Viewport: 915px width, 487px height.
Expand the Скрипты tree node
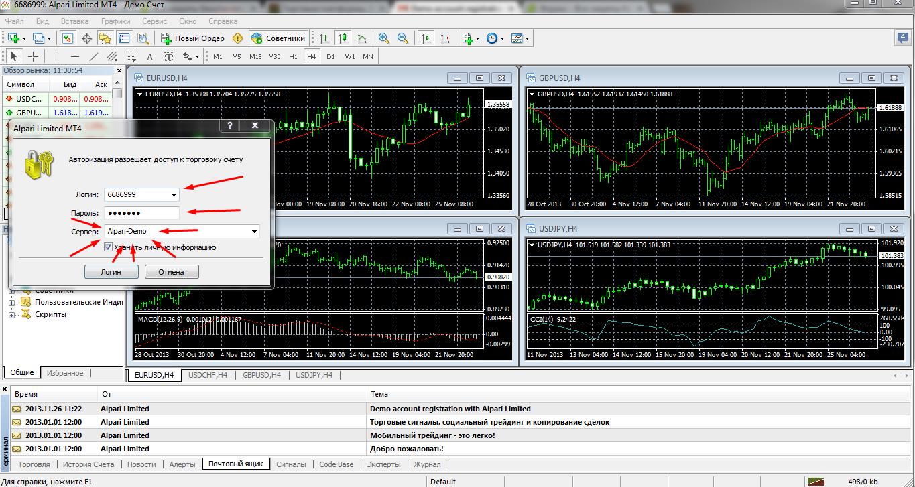(x=11, y=314)
